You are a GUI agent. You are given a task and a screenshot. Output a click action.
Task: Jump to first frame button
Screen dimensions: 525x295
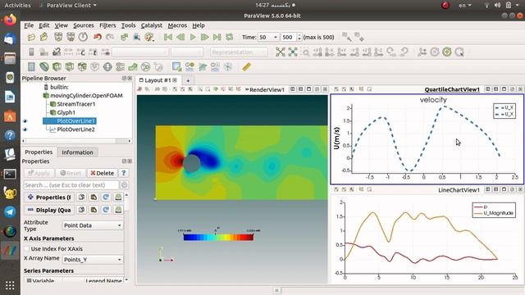(168, 37)
